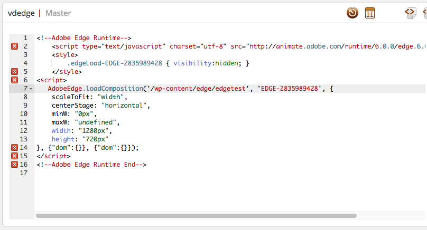Click the opening '<script>' tag on line 6
This screenshot has width=427, height=230.
point(51,80)
